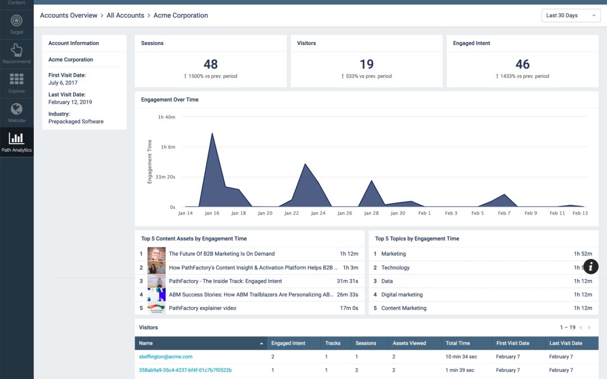
Task: Click Industry value Prepackaged Software
Action: (76, 121)
